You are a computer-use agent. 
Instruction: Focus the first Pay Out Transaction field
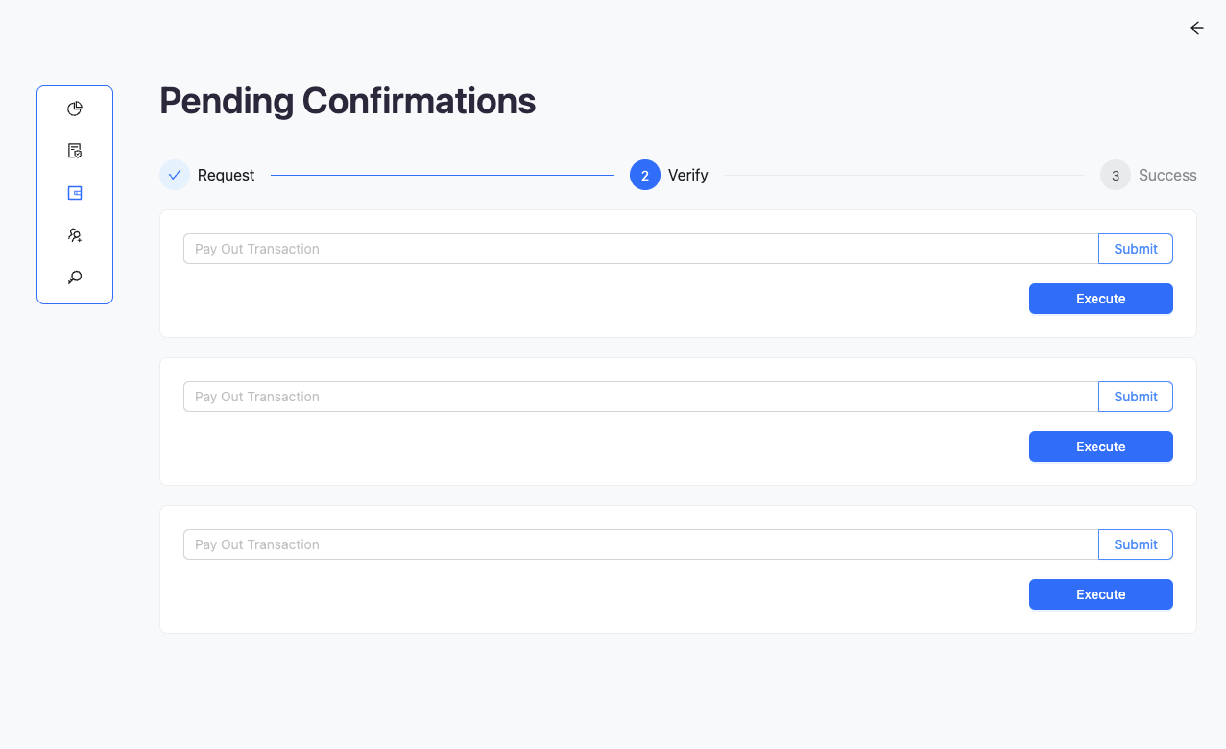(x=640, y=249)
